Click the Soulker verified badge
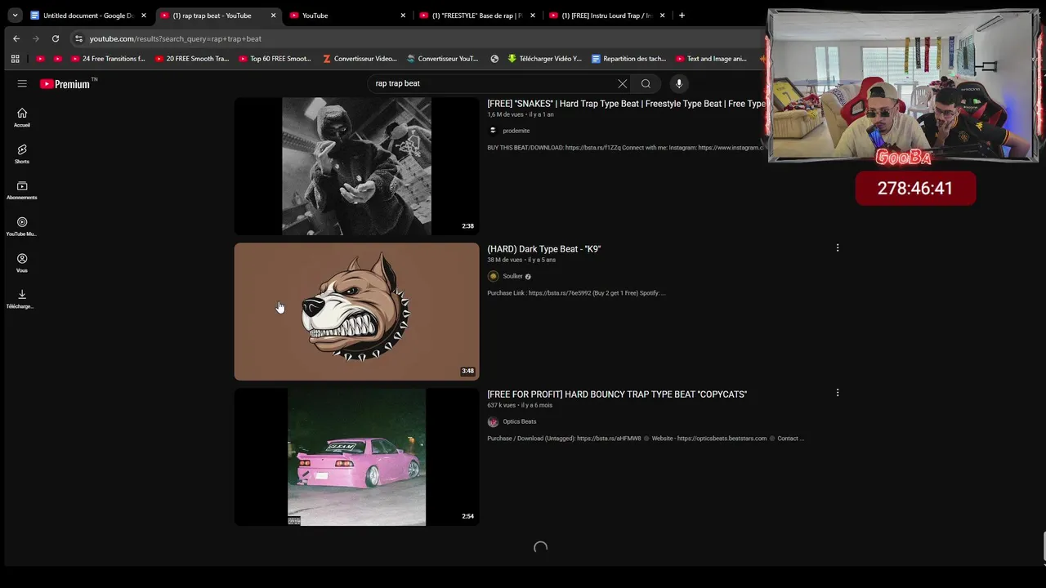 point(528,277)
